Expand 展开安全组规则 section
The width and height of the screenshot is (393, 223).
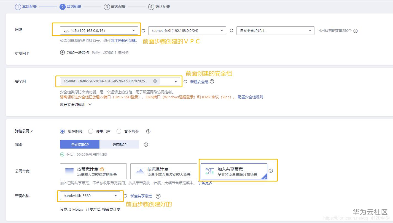point(76,105)
